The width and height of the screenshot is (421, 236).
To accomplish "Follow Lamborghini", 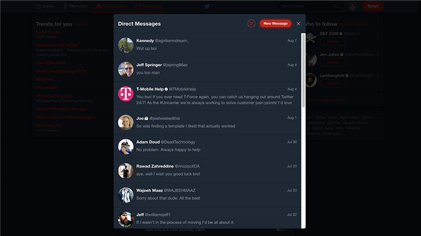I will [332, 83].
